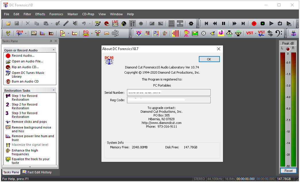Open the CD-Prep menu

click(x=88, y=14)
